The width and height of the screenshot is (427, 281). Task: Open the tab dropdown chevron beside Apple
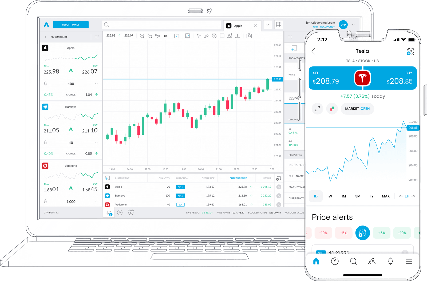268,25
